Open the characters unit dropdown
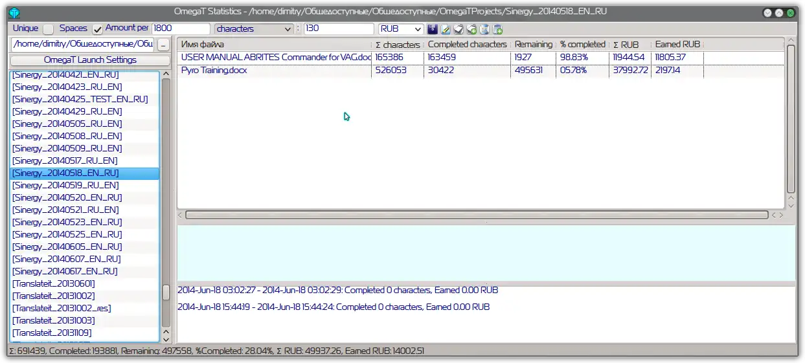The height and width of the screenshot is (363, 805). (254, 29)
